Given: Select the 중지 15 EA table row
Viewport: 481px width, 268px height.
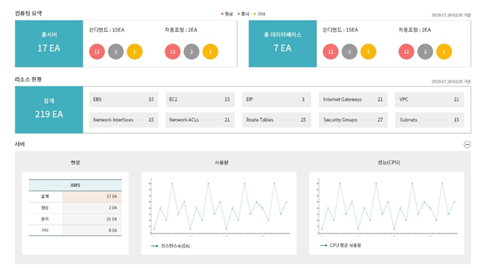Looking at the screenshot, I should pyautogui.click(x=75, y=219).
